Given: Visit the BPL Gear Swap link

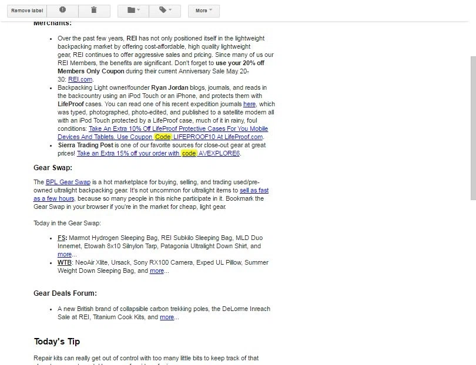Looking at the screenshot, I should pyautogui.click(x=68, y=182).
